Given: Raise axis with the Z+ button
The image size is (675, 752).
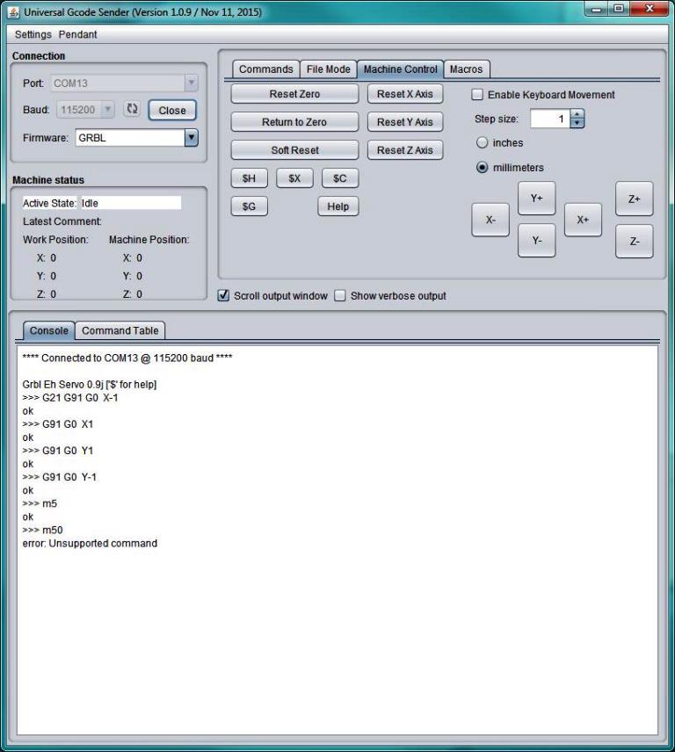Looking at the screenshot, I should pyautogui.click(x=635, y=199).
